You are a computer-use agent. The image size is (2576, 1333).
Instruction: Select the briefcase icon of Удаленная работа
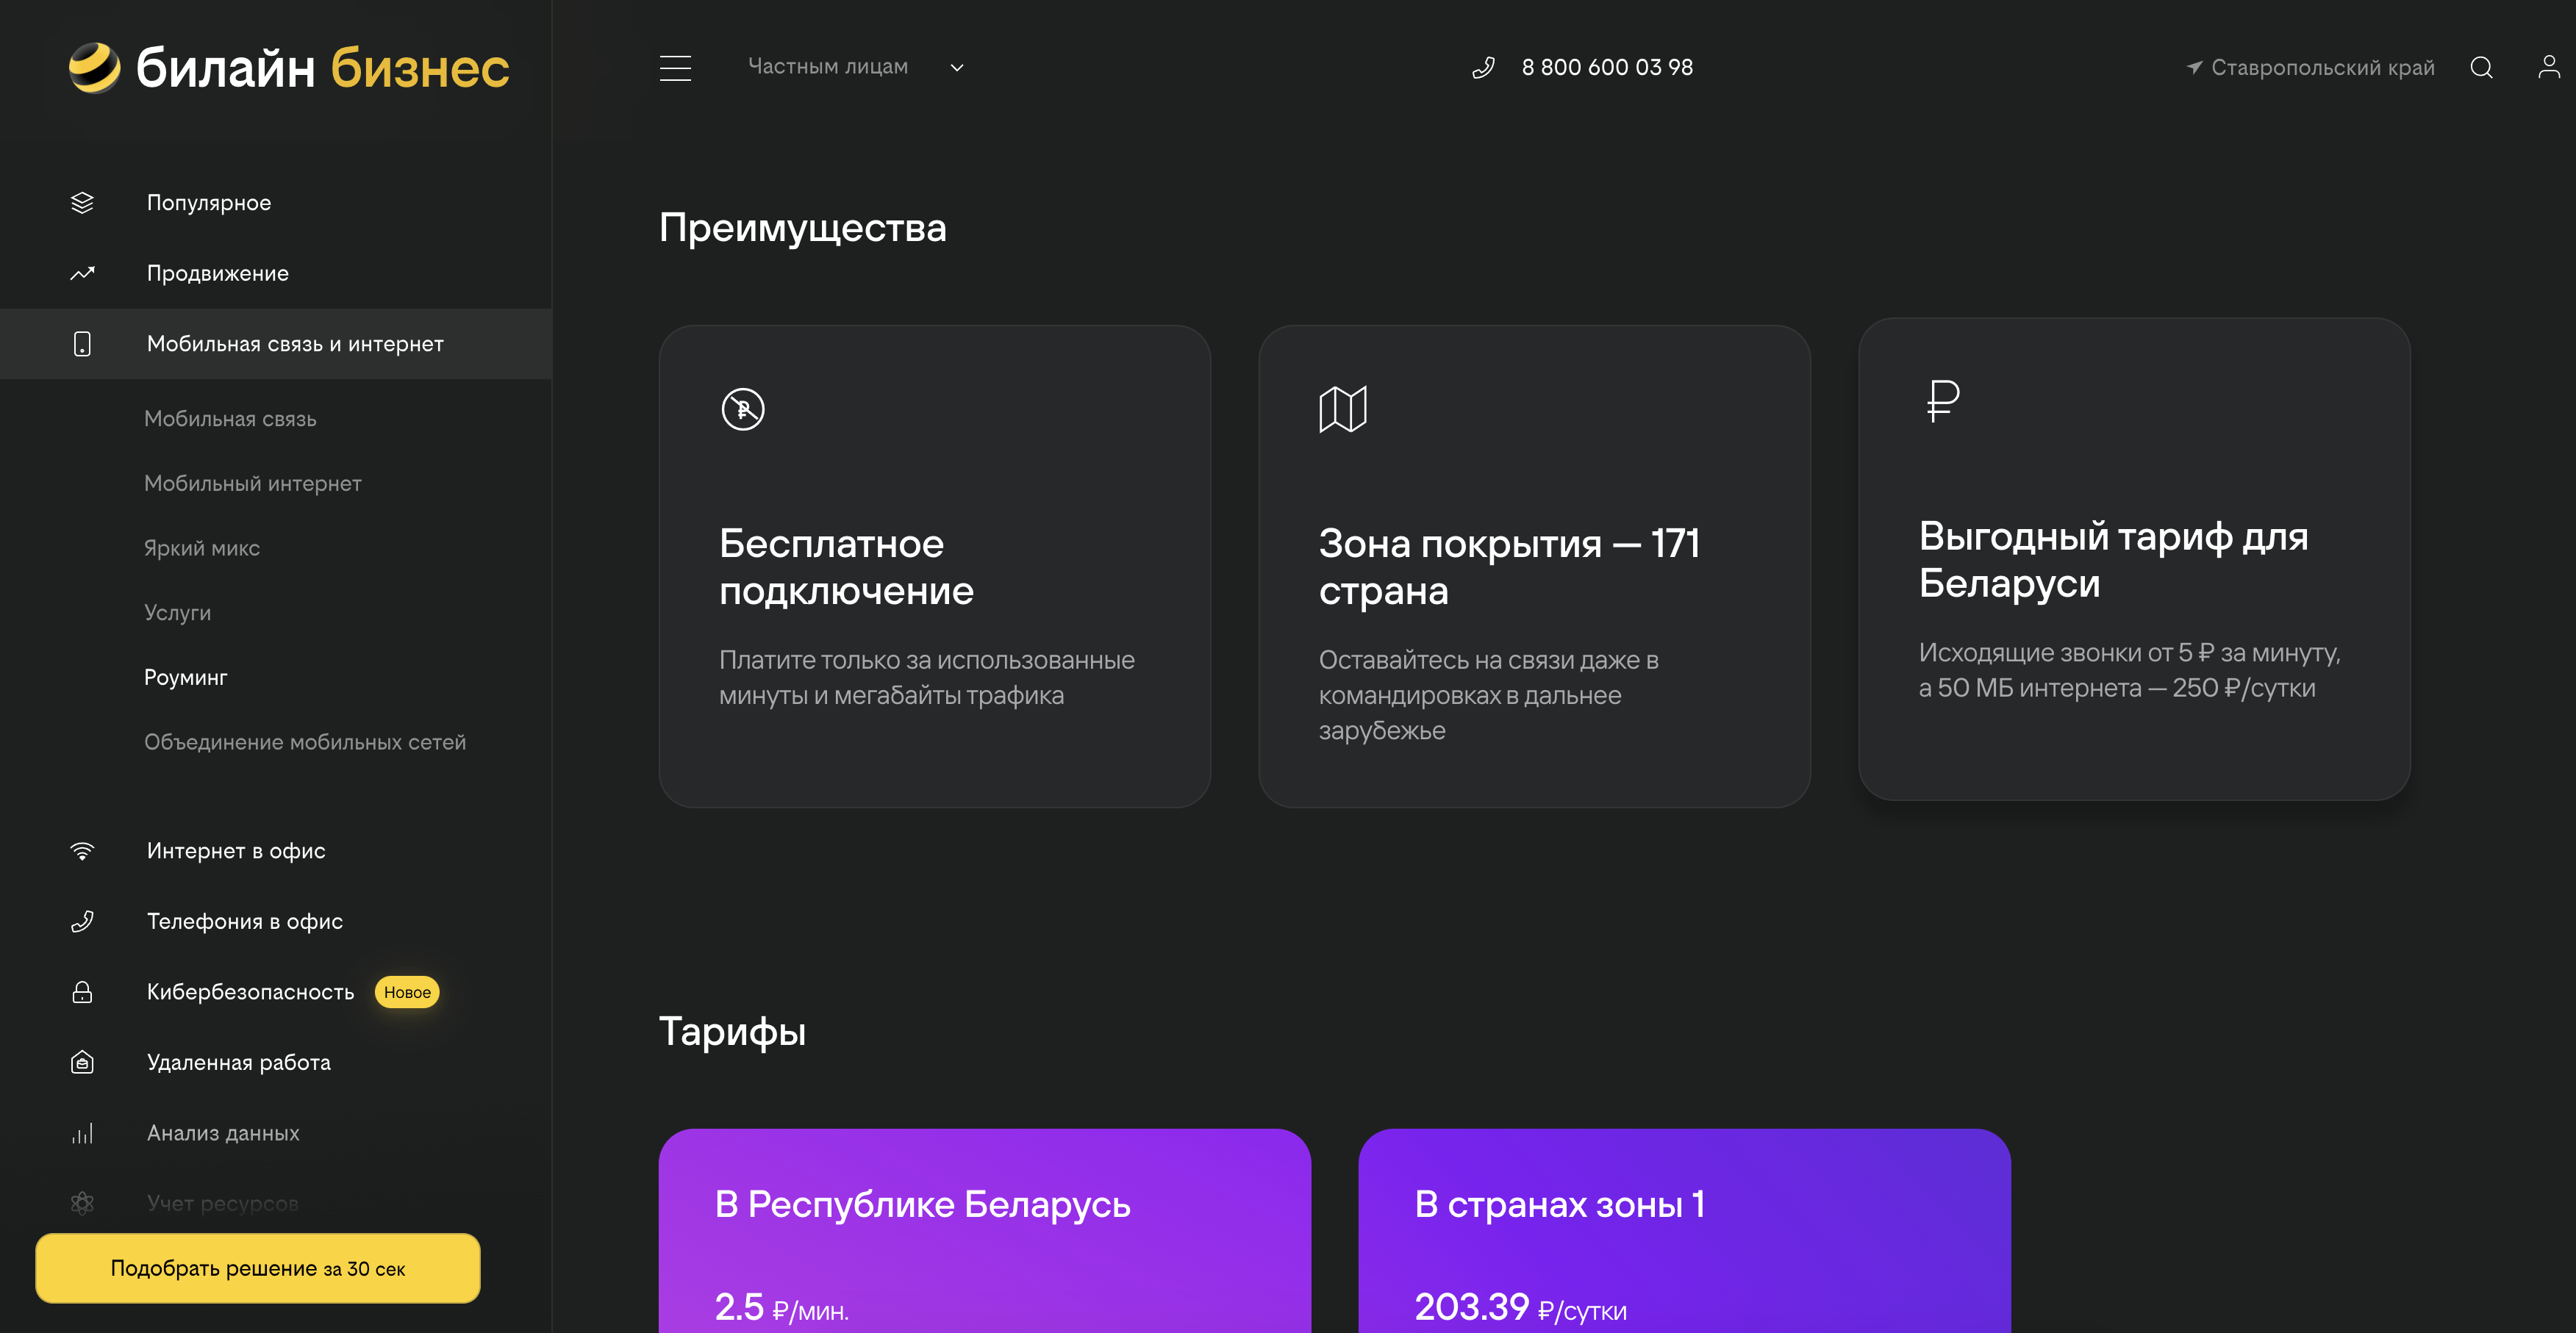pos(82,1062)
